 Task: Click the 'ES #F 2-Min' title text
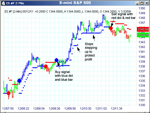pyautogui.click(x=15, y=3)
